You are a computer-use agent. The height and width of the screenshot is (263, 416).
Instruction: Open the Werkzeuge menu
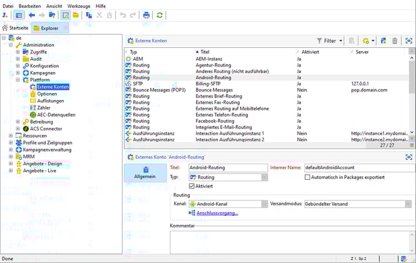(78, 5)
